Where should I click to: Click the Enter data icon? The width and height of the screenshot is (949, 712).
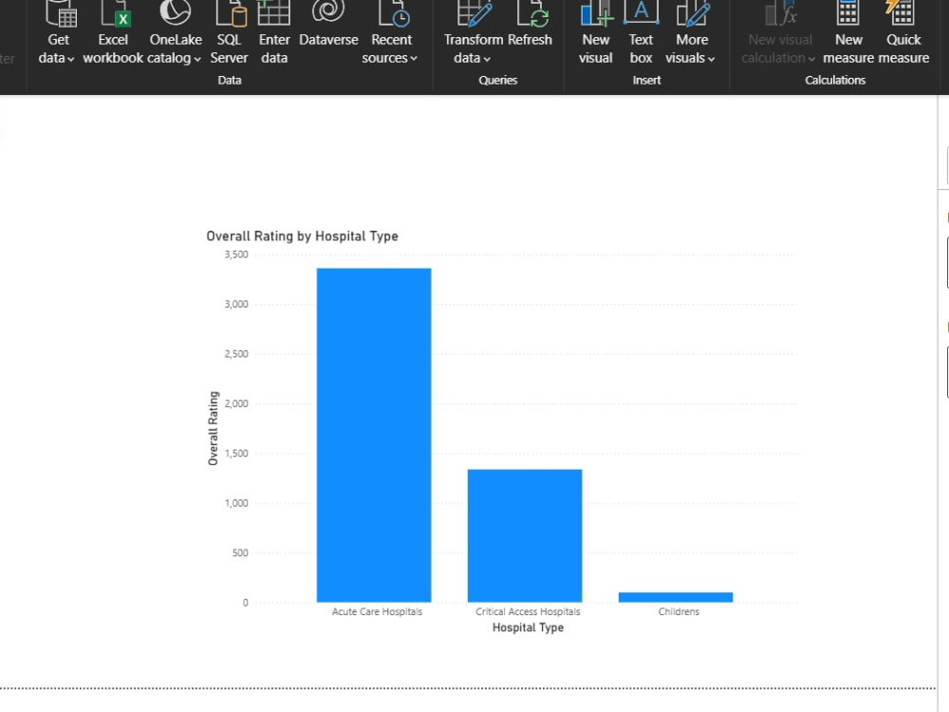click(273, 12)
